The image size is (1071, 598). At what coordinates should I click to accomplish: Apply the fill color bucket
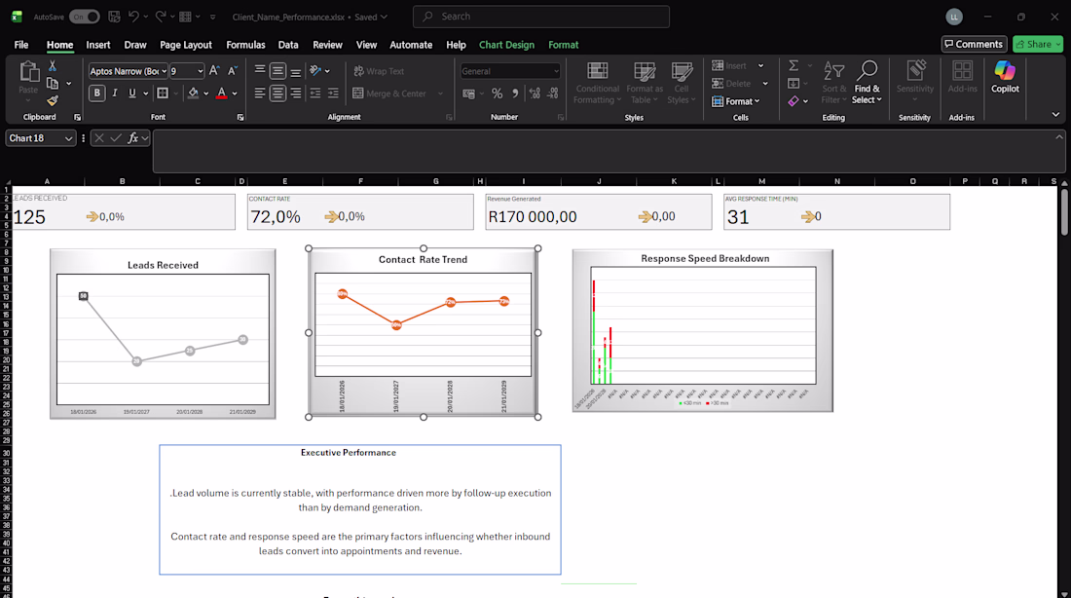click(194, 93)
